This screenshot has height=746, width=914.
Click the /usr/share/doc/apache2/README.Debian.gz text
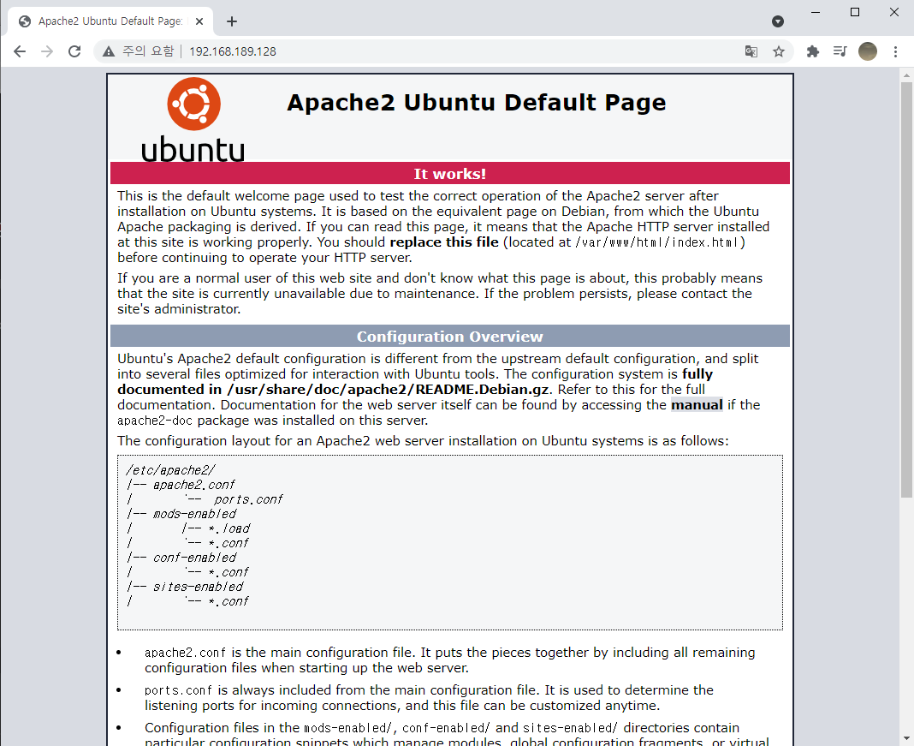tap(388, 390)
